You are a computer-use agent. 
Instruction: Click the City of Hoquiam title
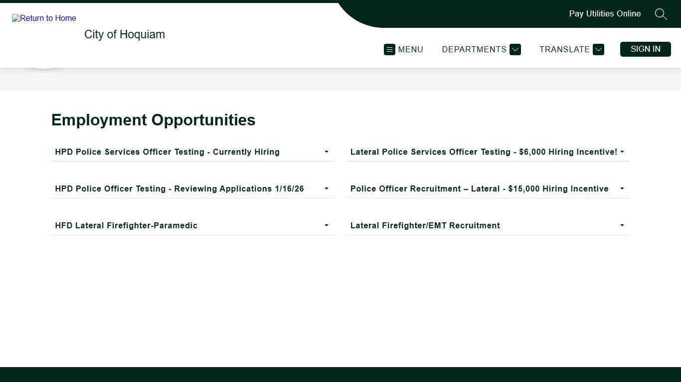coord(124,34)
